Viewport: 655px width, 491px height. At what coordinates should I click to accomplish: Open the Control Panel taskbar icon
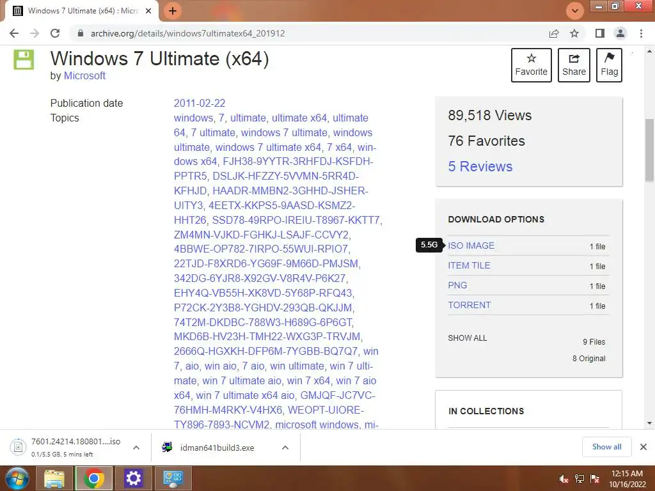(173, 478)
